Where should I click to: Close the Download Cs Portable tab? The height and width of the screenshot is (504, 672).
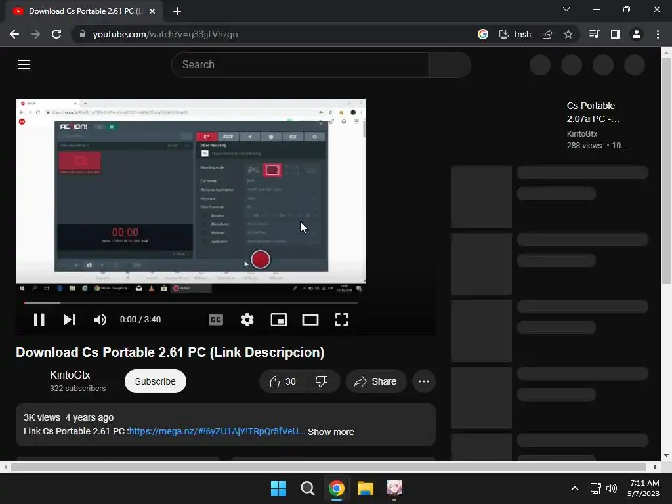click(152, 11)
